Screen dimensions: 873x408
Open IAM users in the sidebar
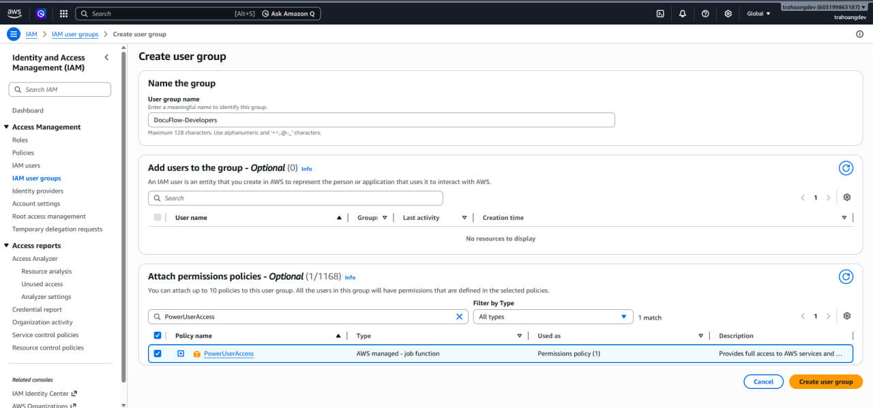26,166
